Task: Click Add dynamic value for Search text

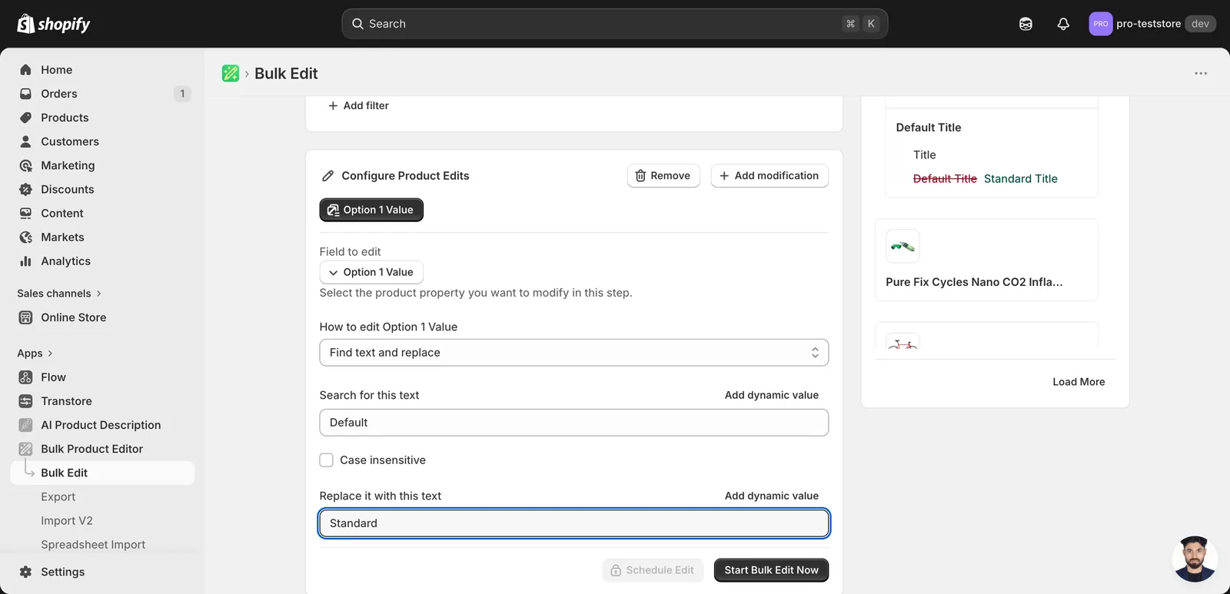Action: point(771,395)
